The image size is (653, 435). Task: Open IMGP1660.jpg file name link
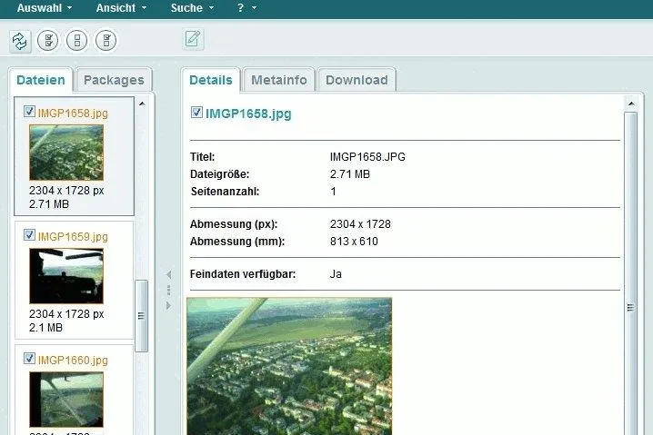73,361
